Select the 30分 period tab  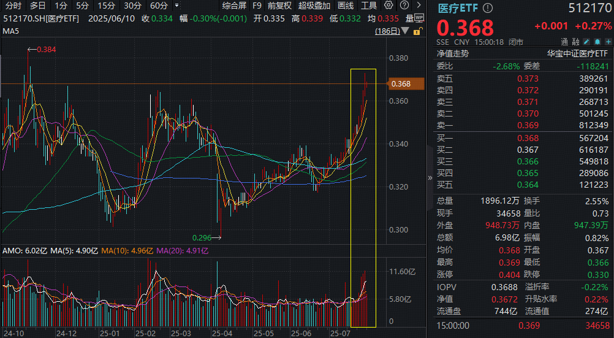coord(132,6)
